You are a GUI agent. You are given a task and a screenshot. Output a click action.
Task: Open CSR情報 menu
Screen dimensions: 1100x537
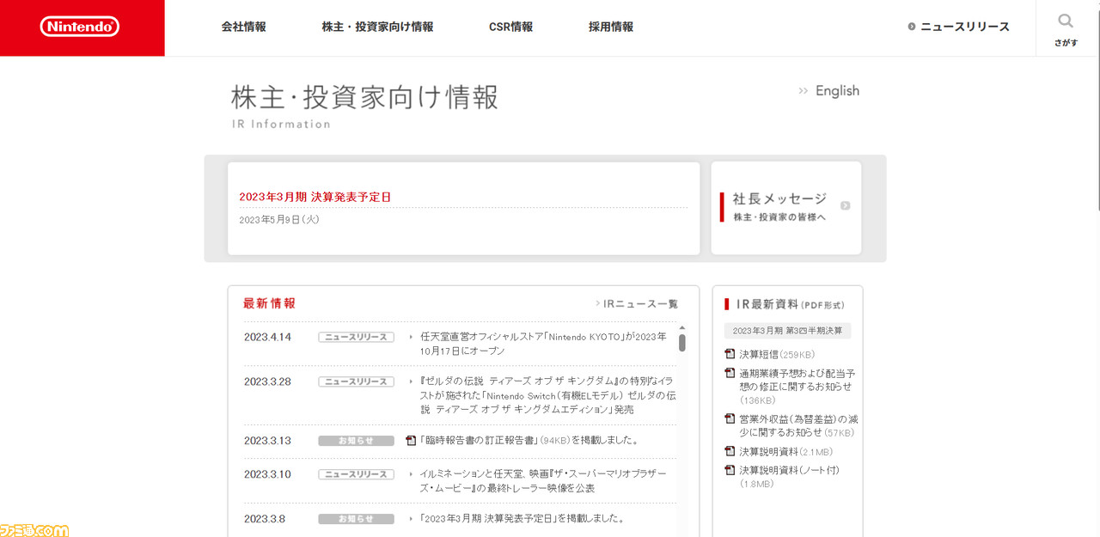point(510,27)
